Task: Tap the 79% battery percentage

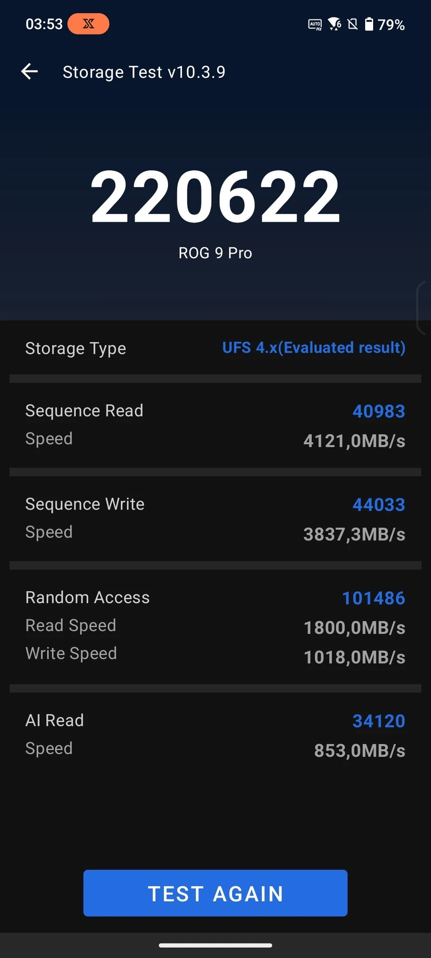Action: [x=391, y=24]
